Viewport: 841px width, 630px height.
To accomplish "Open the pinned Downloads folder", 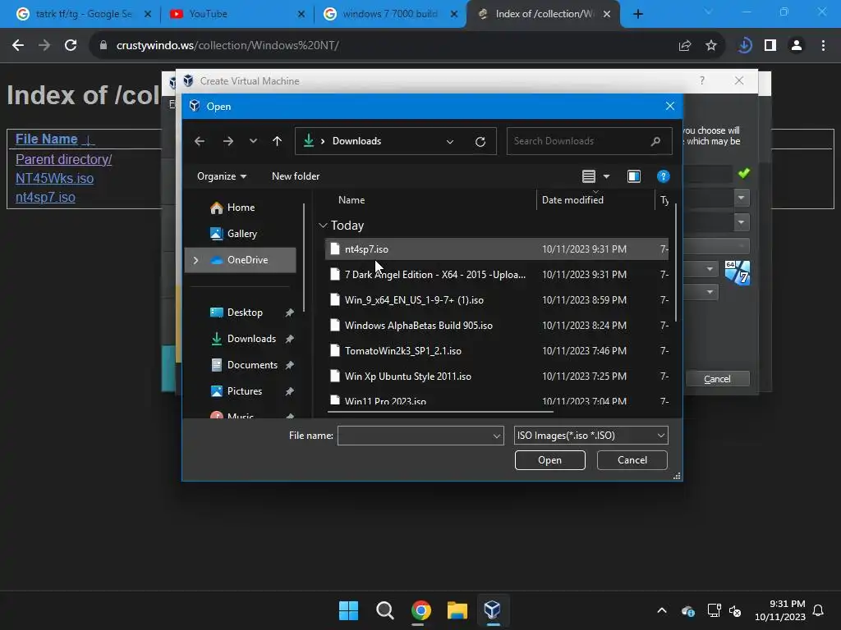I will [x=251, y=339].
